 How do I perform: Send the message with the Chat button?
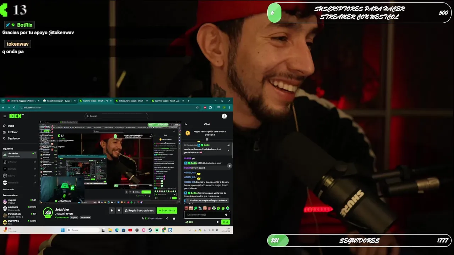226,222
